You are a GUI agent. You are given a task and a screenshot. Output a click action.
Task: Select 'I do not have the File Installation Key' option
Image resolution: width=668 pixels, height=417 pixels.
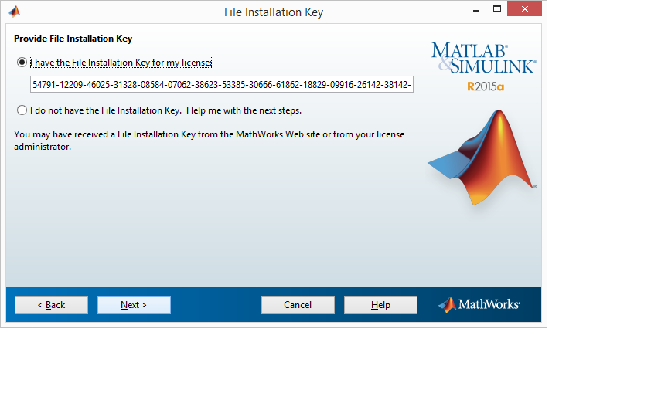[x=22, y=110]
